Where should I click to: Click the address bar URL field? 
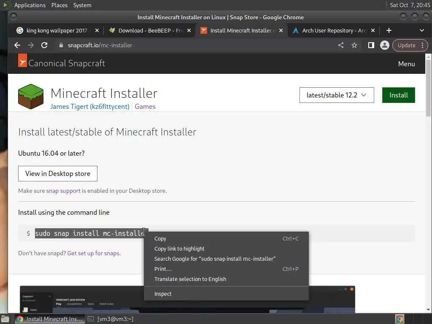(193, 45)
